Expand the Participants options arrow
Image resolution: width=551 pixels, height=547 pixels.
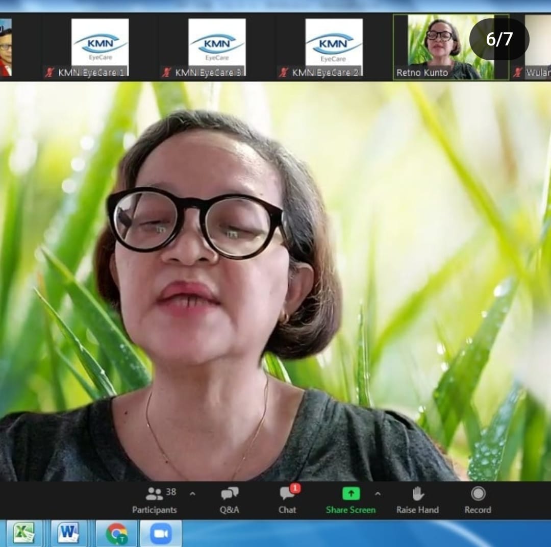[x=192, y=494]
